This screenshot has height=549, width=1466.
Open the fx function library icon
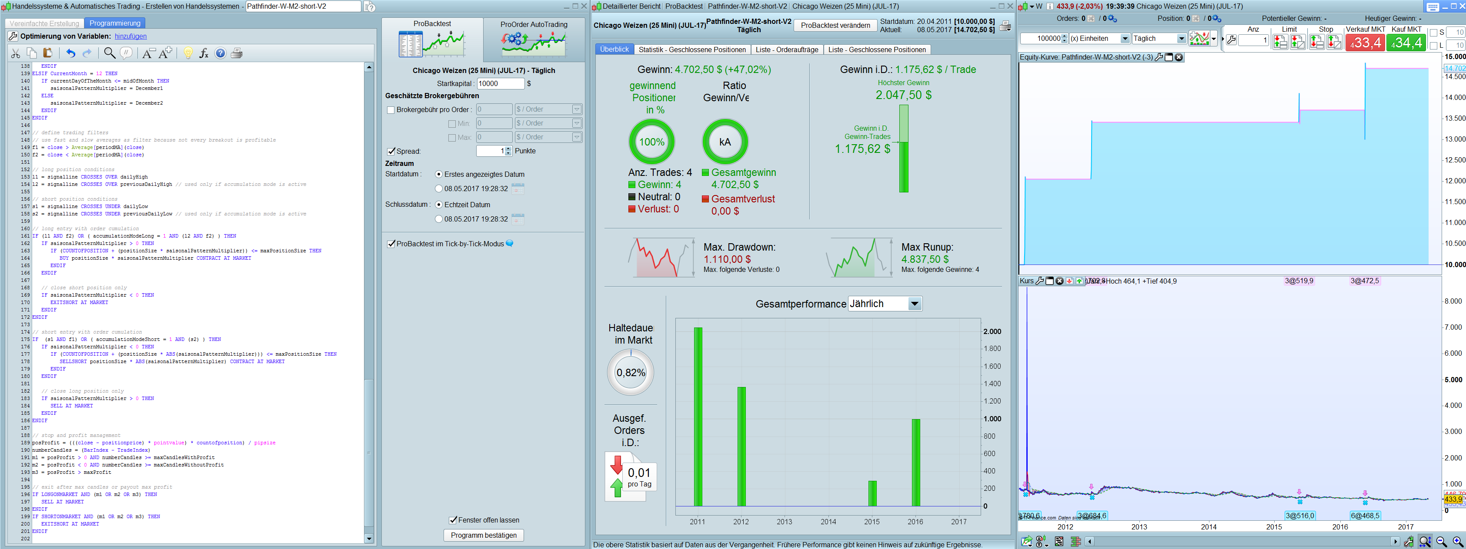[x=204, y=53]
